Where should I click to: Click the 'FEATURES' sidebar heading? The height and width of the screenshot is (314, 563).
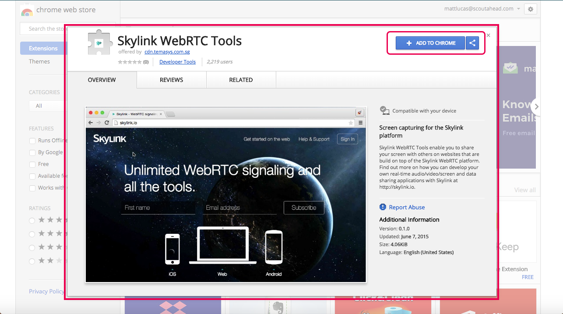[x=41, y=129]
